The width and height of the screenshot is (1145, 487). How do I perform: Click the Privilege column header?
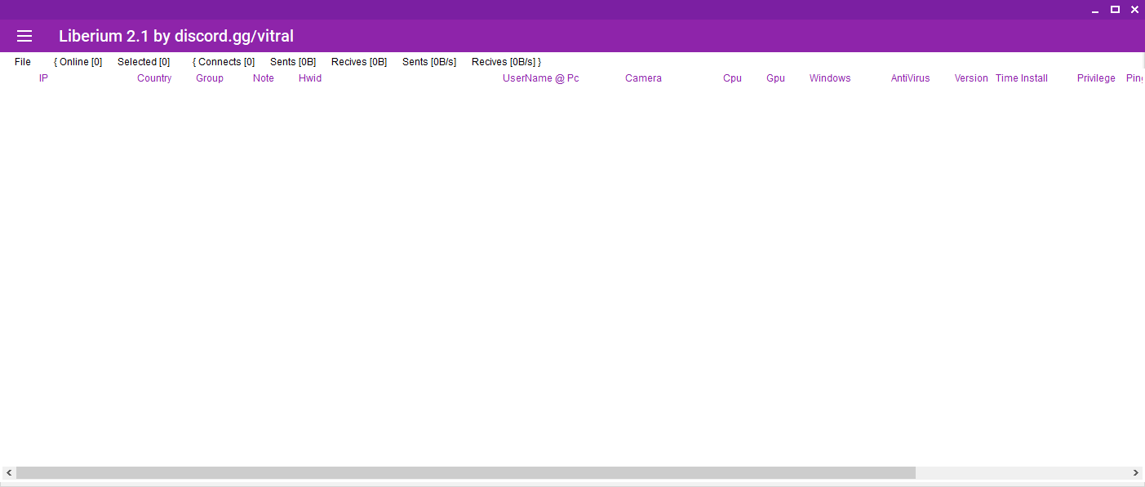point(1096,78)
